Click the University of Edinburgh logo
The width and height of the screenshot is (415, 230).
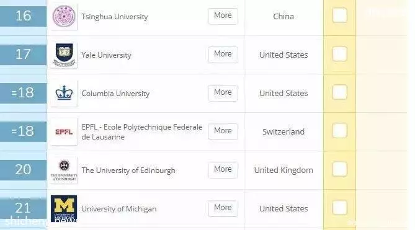(x=64, y=170)
